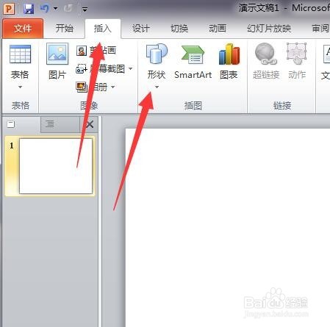Insert a table with the 表格 icon
This screenshot has width=330, height=327.
pos(20,54)
